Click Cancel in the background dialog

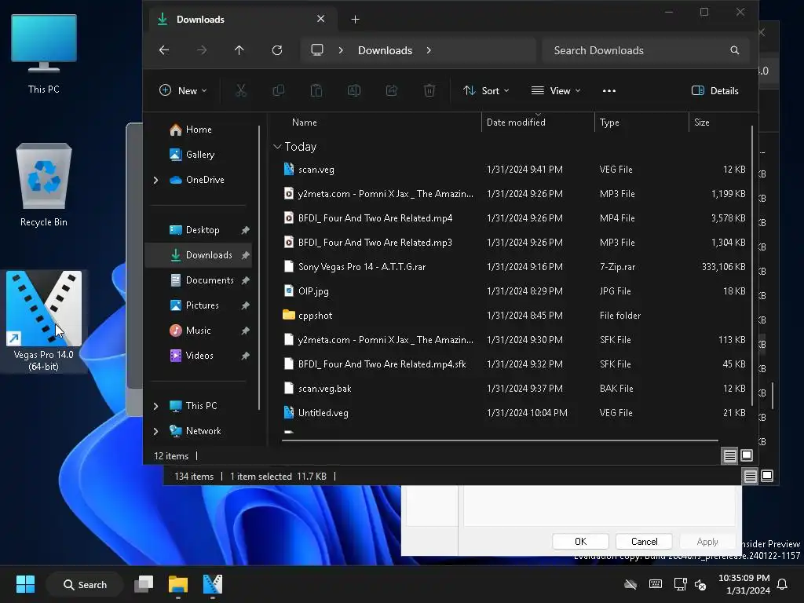[644, 542]
